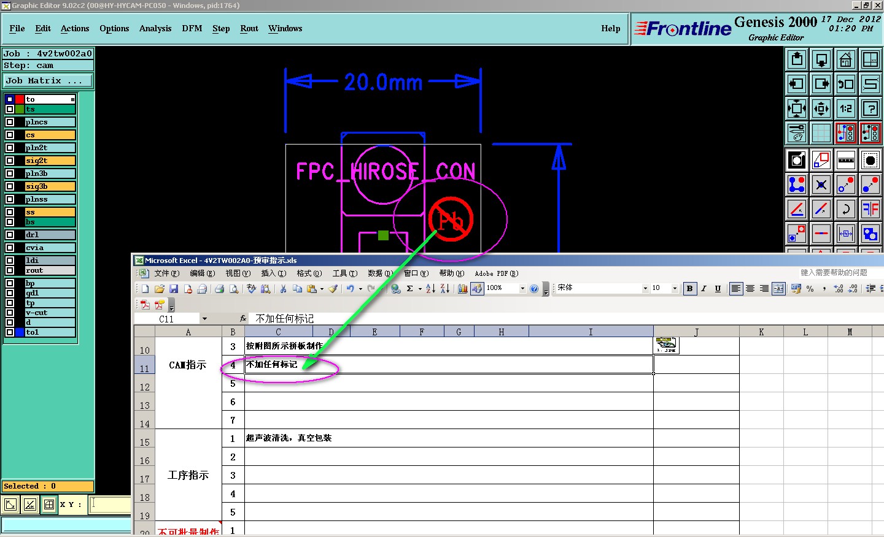Open the Genesis Actions menu
Screen dimensions: 884x537
[75, 28]
